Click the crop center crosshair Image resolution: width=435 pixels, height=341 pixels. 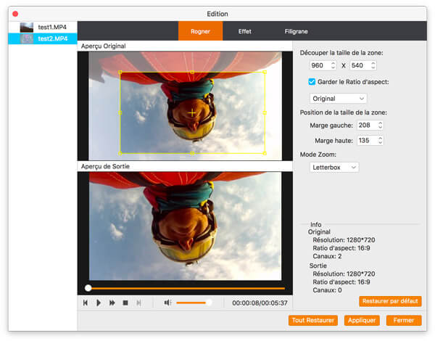click(x=191, y=112)
